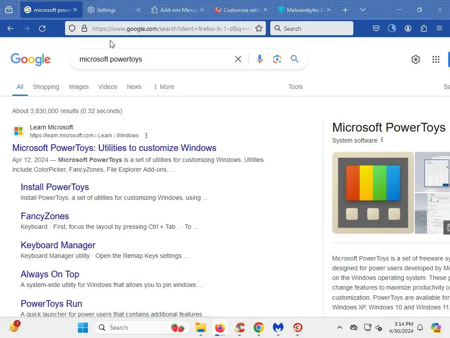List all open tabs
This screenshot has width=450, height=338.
pyautogui.click(x=363, y=10)
